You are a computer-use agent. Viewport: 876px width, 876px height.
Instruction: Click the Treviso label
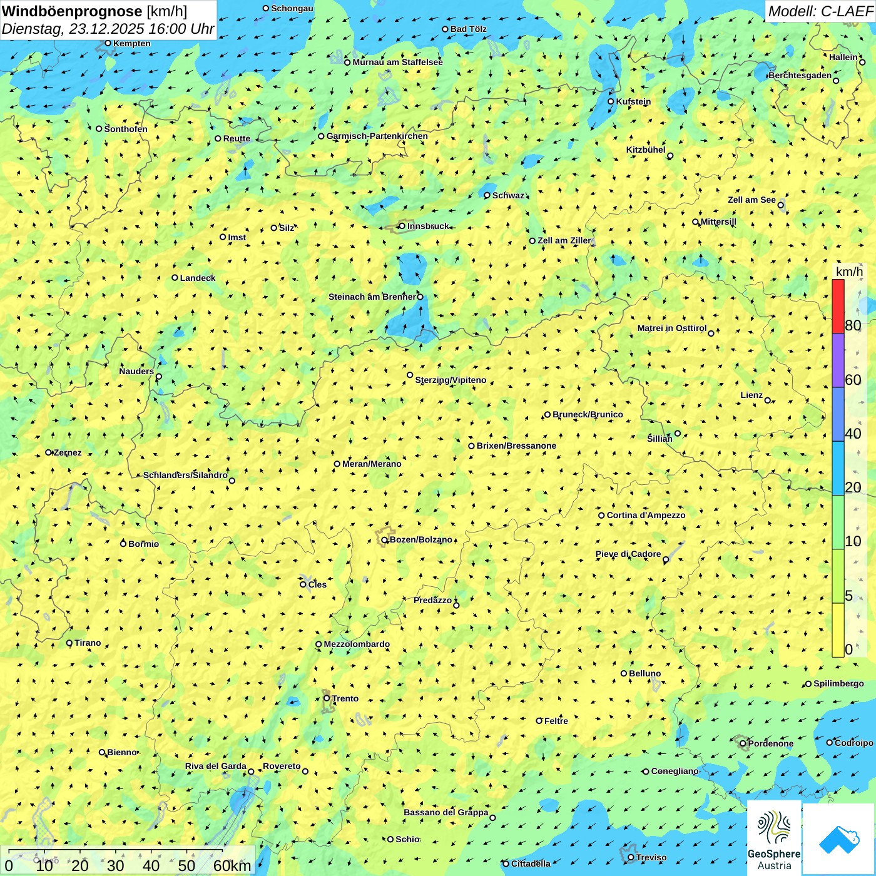[651, 857]
